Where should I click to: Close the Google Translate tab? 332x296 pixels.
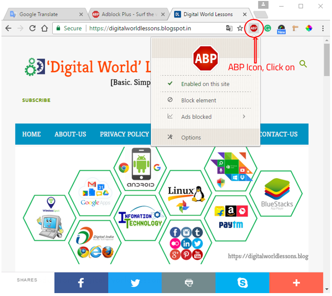[81, 15]
